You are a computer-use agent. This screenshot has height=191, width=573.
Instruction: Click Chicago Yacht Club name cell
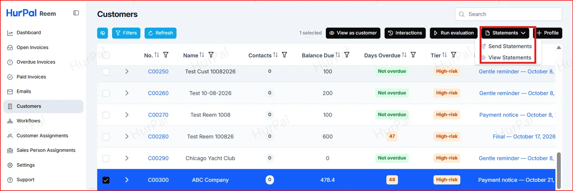[x=210, y=158]
